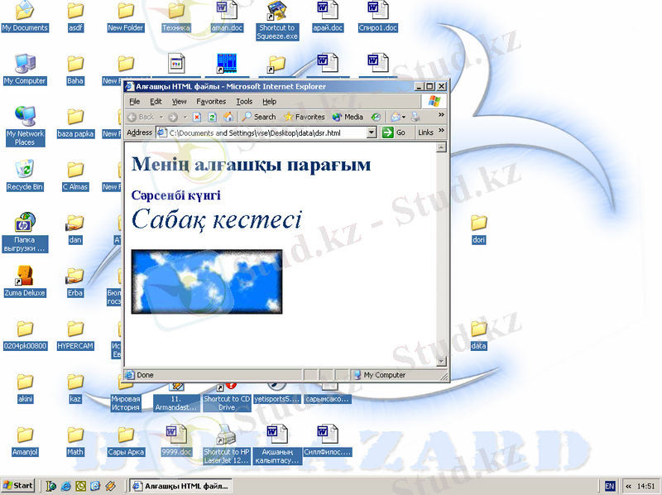The width and height of the screenshot is (662, 495).
Task: Expand the Links bar chevron
Action: pyautogui.click(x=441, y=131)
